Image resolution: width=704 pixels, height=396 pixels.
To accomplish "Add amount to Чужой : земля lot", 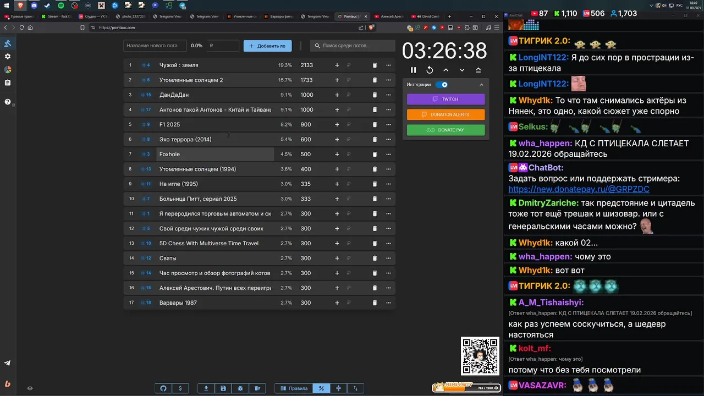I will (337, 65).
